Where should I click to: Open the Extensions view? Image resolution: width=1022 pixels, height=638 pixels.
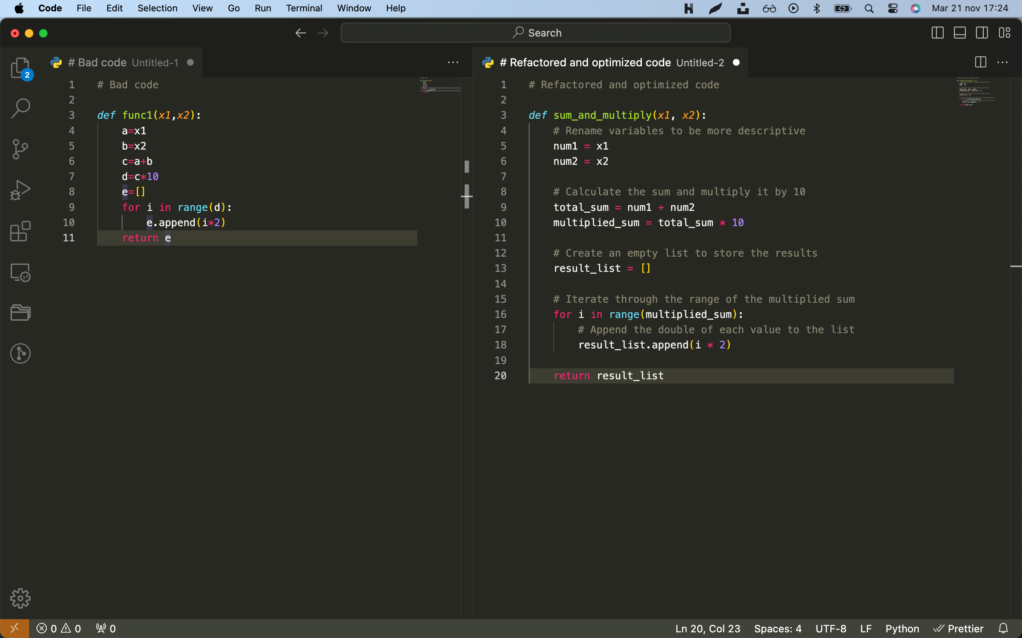[x=20, y=231]
